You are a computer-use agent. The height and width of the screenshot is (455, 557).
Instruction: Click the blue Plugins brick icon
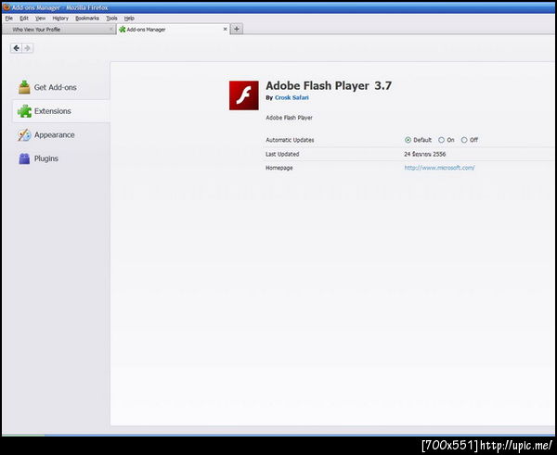(x=24, y=158)
